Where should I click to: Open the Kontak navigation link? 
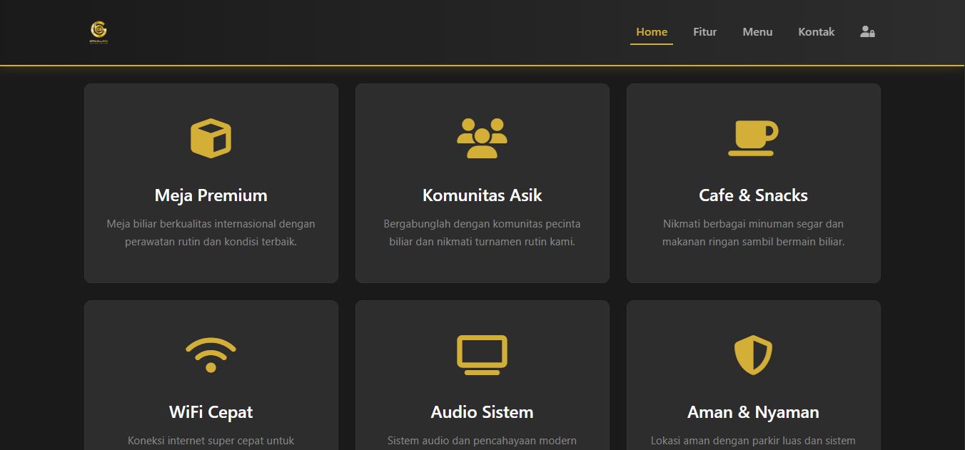(816, 32)
